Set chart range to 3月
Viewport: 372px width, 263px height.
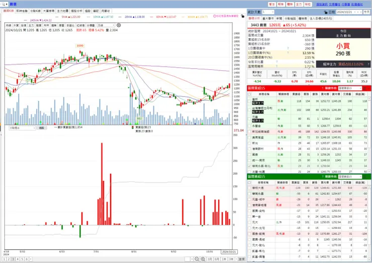pyautogui.click(x=210, y=259)
